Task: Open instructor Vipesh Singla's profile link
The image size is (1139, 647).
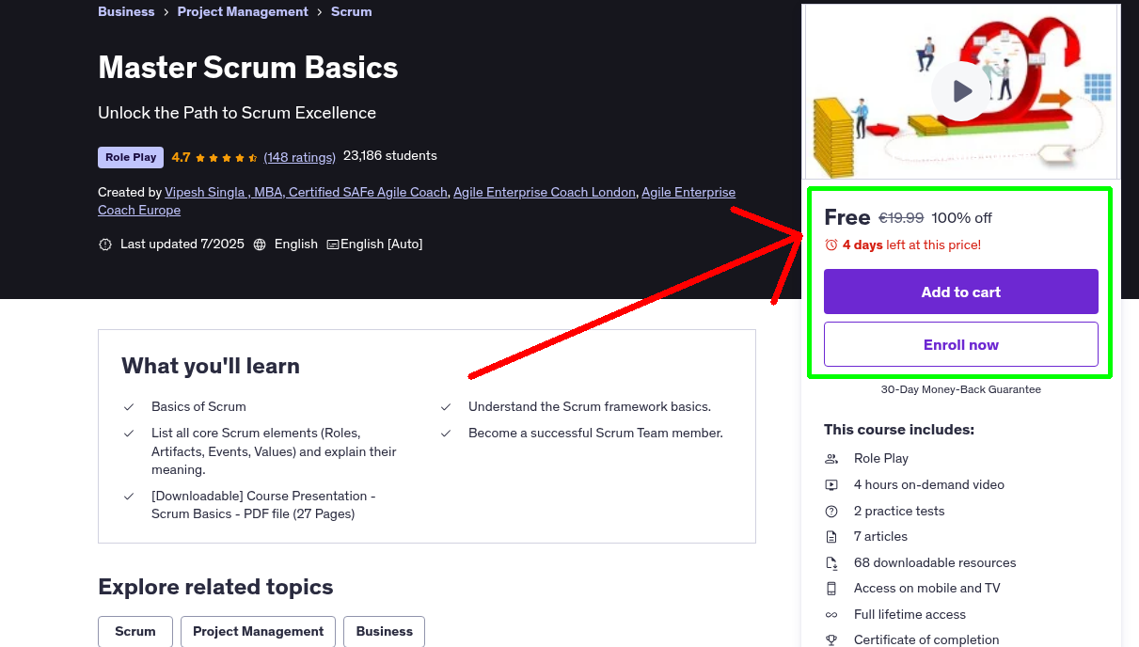Action: point(306,192)
